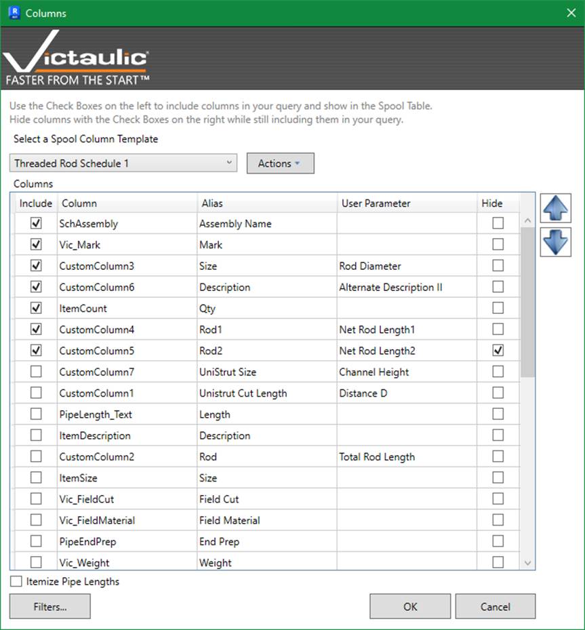This screenshot has width=585, height=630.
Task: Click the scroll down arrow in columns list
Action: click(527, 562)
